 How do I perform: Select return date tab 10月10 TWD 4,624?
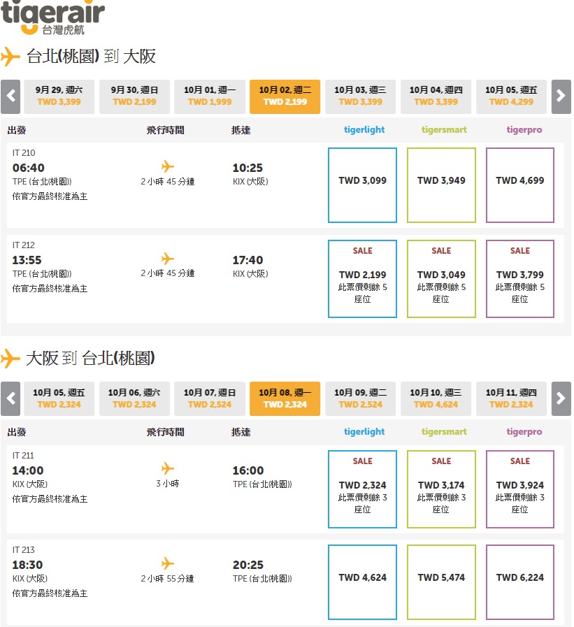436,398
